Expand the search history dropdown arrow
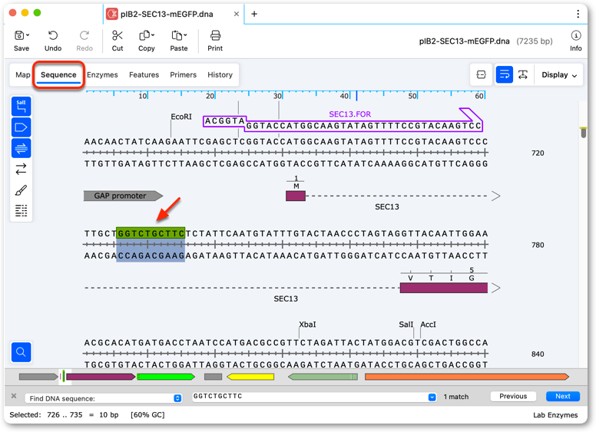 point(432,397)
